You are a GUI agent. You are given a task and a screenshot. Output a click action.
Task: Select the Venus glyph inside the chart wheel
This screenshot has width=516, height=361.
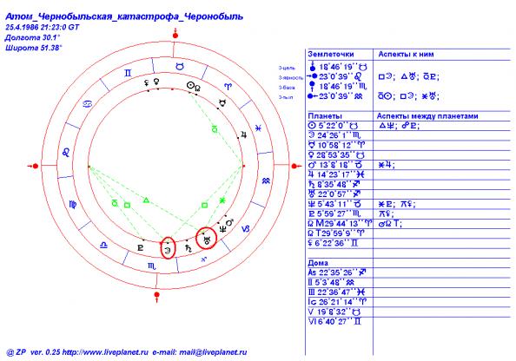tap(157, 81)
